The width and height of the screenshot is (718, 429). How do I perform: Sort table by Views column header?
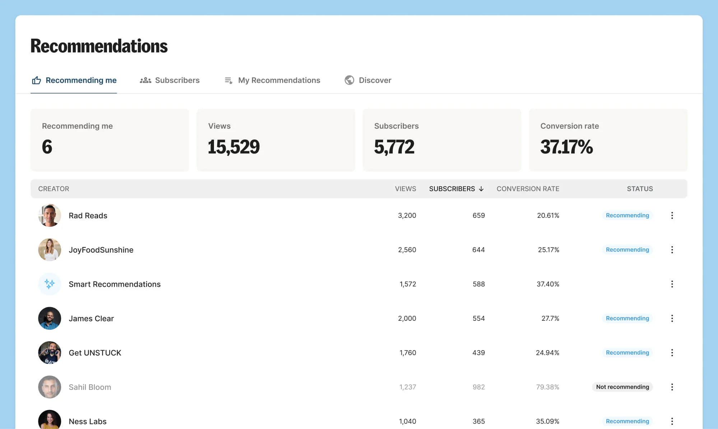(405, 189)
